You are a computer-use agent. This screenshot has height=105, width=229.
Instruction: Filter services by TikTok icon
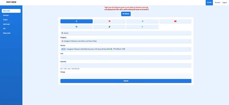click(x=110, y=27)
